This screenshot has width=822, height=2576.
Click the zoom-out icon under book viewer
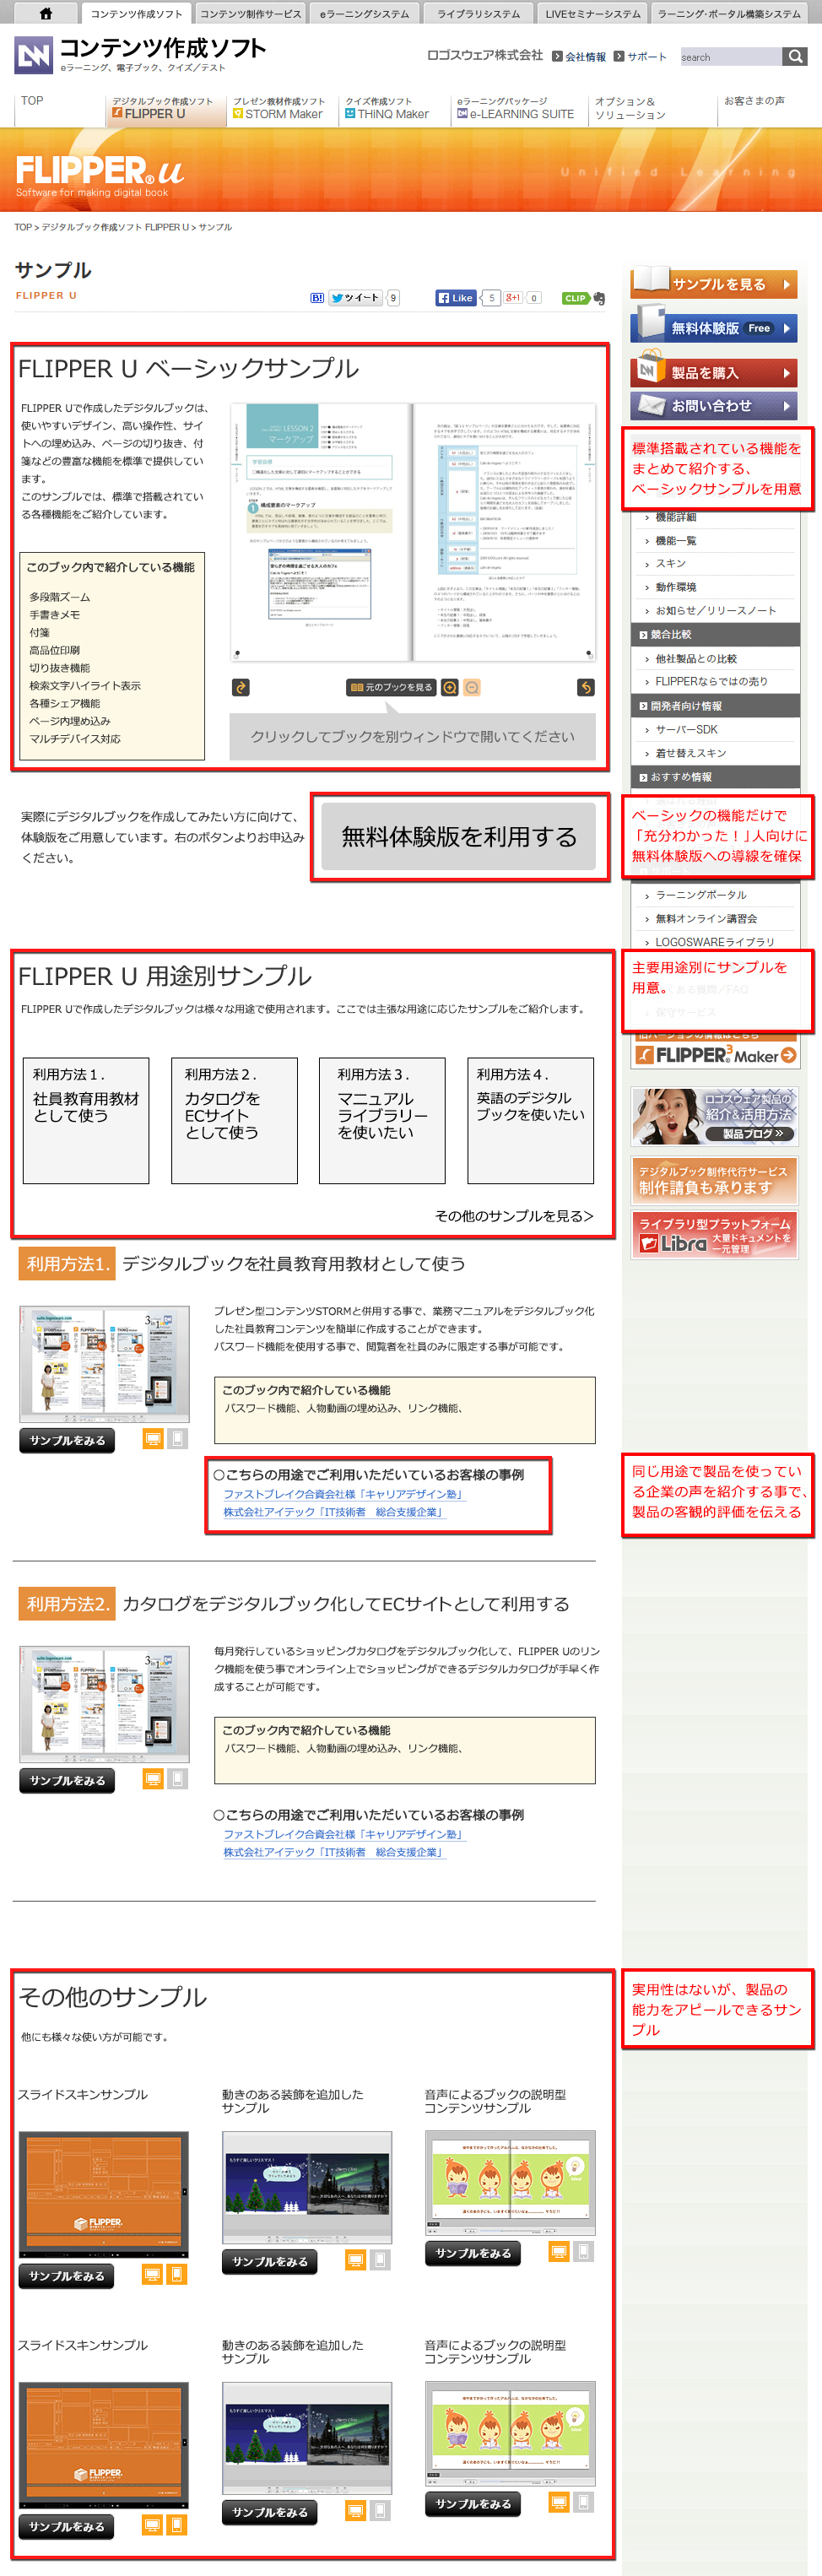(472, 687)
